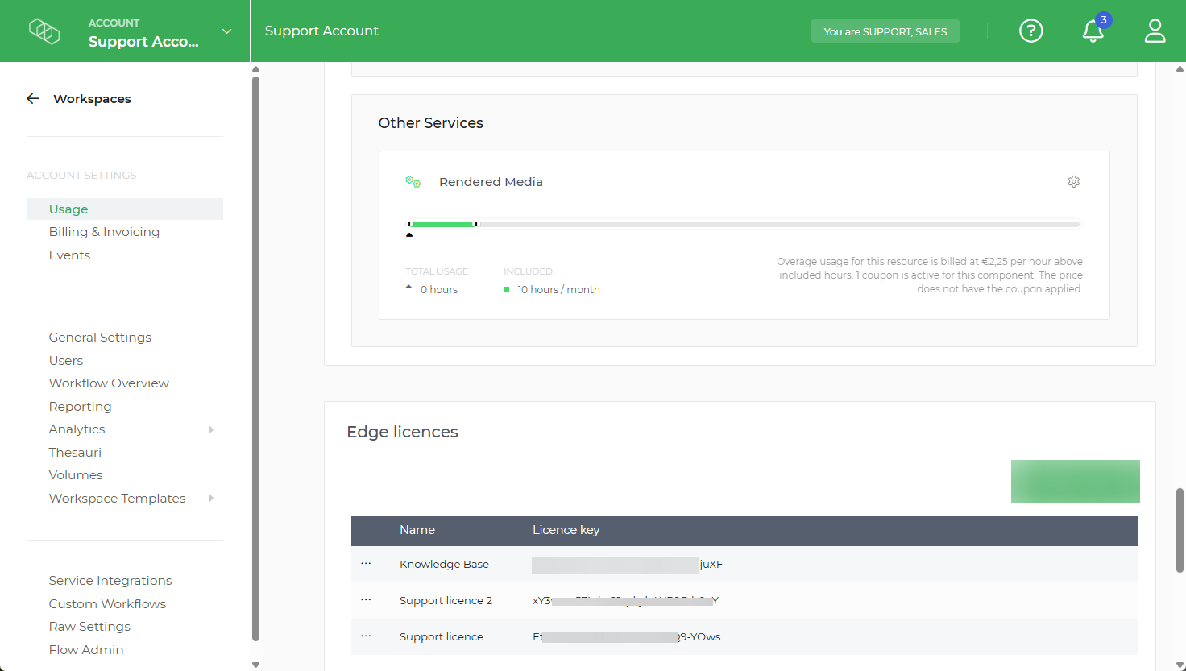Viewport: 1186px width, 671px height.
Task: Select Events in Account Settings menu
Action: (69, 255)
